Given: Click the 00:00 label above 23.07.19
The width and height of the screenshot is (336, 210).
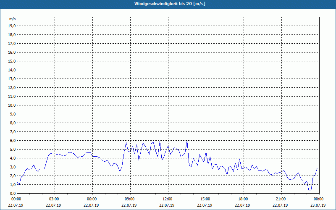Looking at the screenshot, I should click(319, 199).
